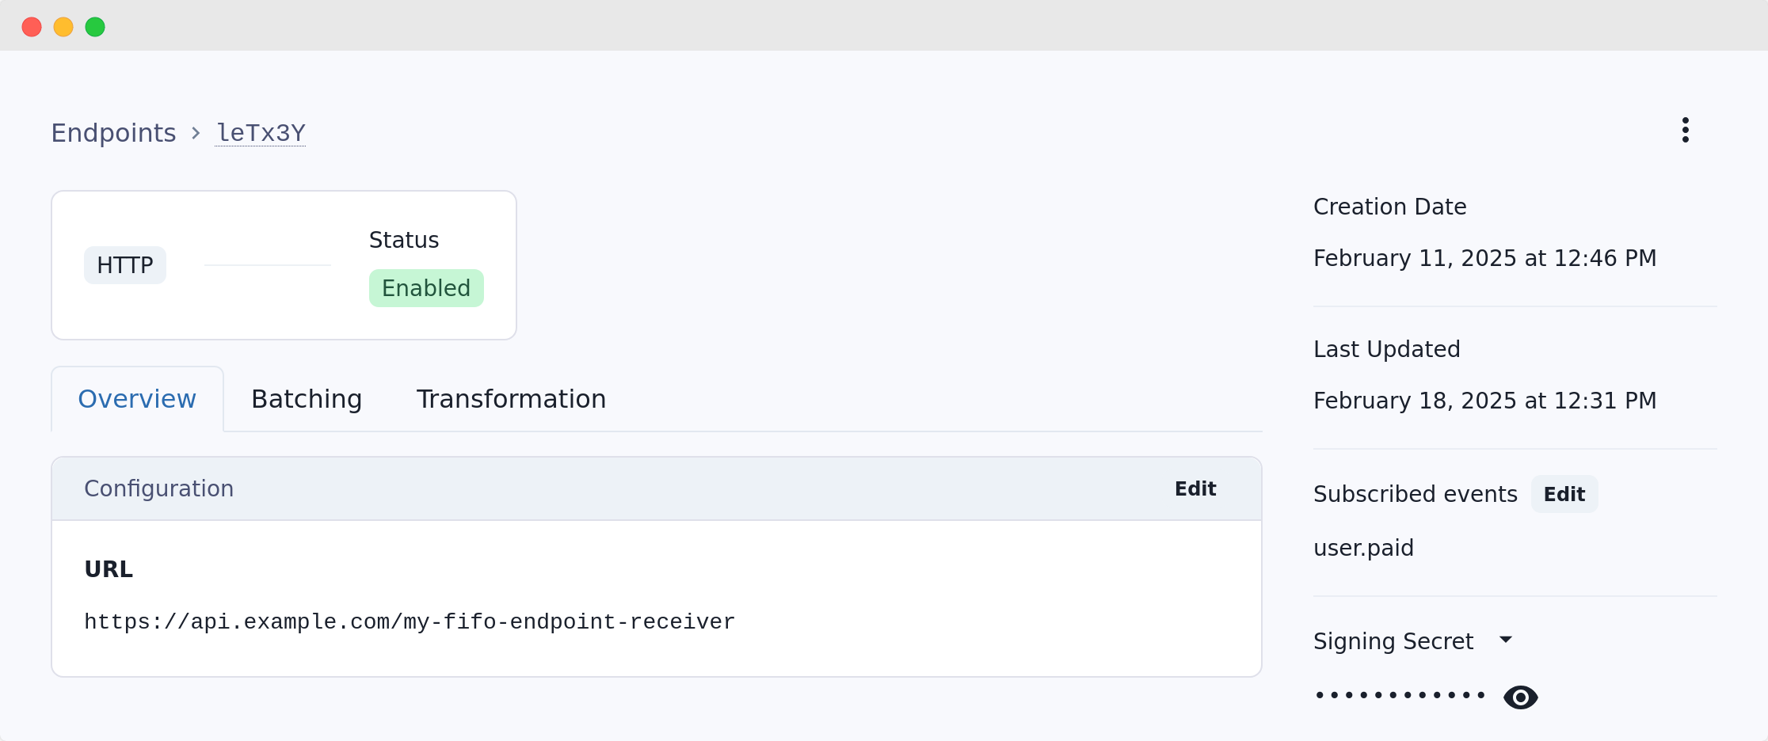Click the green zoom window button
Screen dimensions: 1768x741
pos(95,26)
